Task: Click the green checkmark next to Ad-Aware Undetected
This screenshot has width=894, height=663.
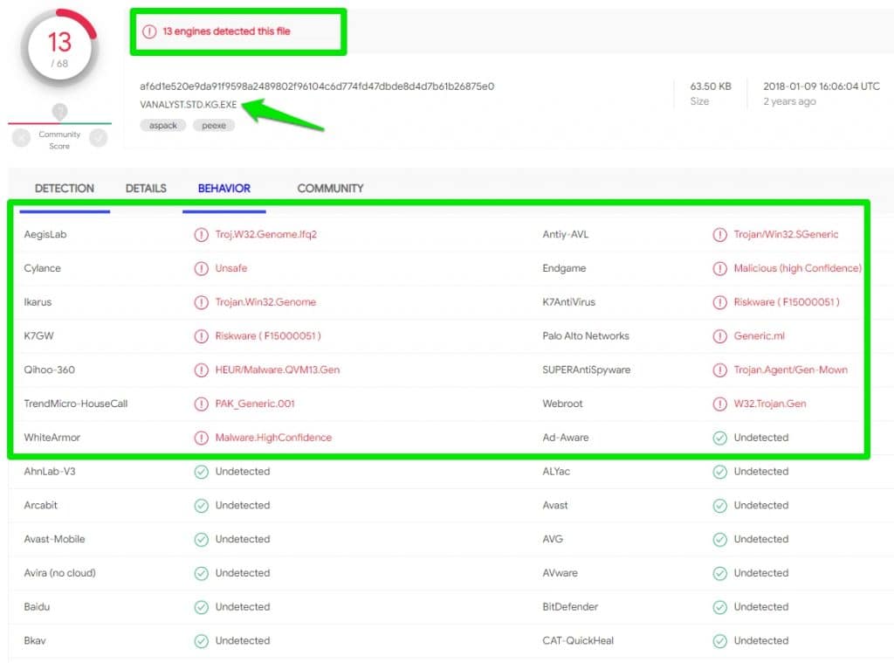Action: click(720, 437)
